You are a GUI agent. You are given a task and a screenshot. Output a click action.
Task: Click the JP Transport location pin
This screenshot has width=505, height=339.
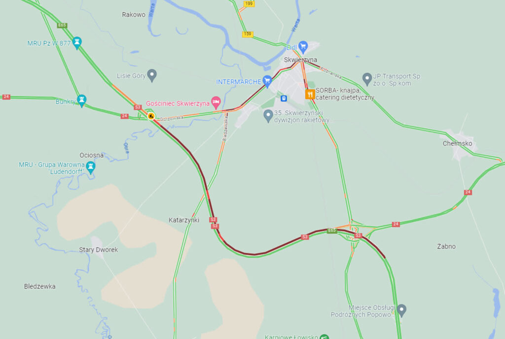tap(367, 79)
